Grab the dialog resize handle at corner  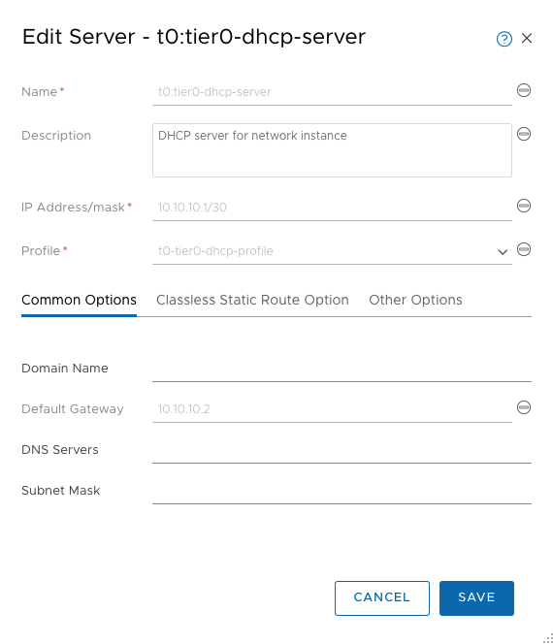548,638
